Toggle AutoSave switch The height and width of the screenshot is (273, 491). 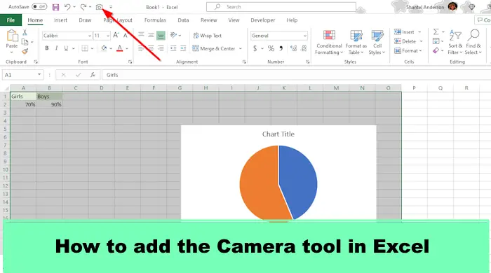[39, 6]
